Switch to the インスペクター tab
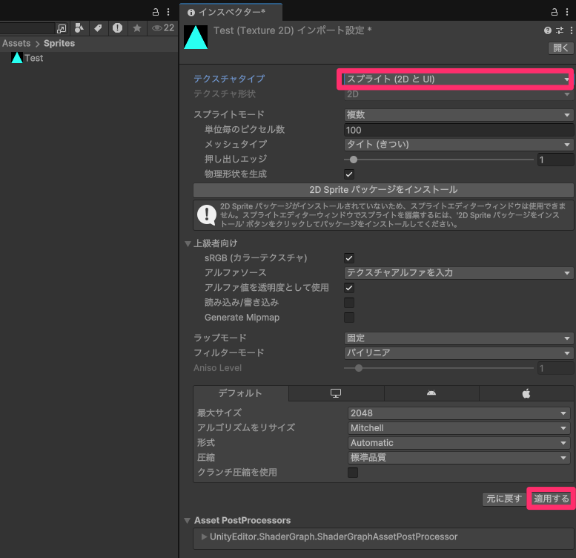The image size is (576, 558). click(x=231, y=13)
